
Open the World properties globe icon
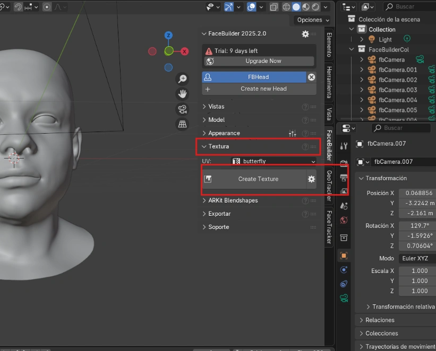pos(344,218)
